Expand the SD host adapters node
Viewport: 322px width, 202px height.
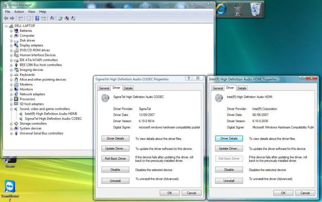point(11,104)
